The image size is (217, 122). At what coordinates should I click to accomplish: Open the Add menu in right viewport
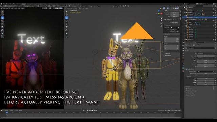click(x=83, y=8)
